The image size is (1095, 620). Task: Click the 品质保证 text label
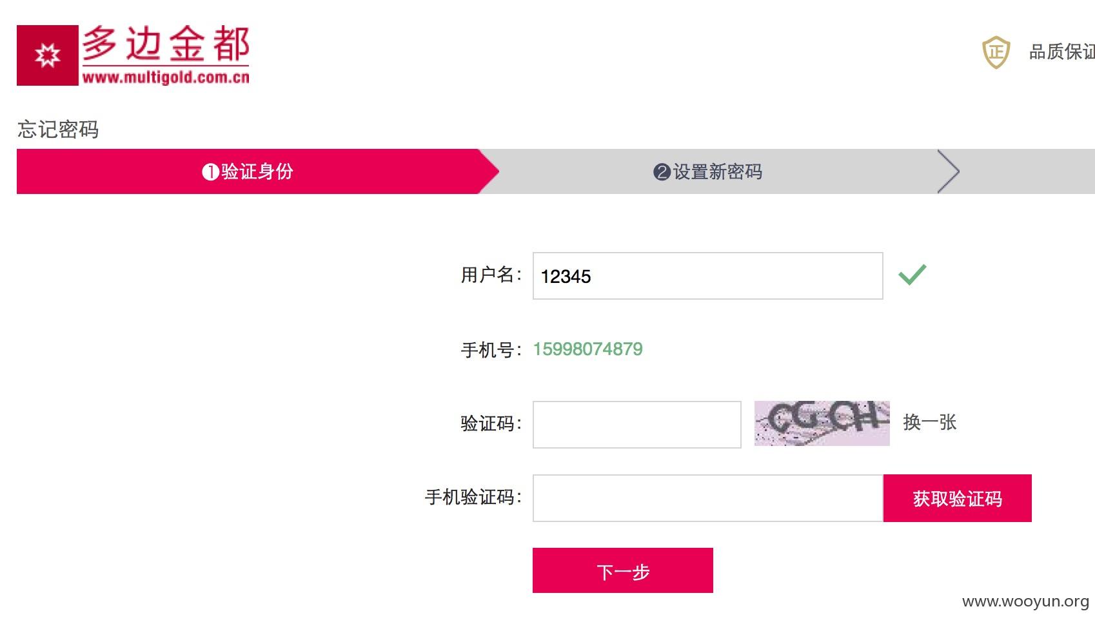(x=1061, y=52)
